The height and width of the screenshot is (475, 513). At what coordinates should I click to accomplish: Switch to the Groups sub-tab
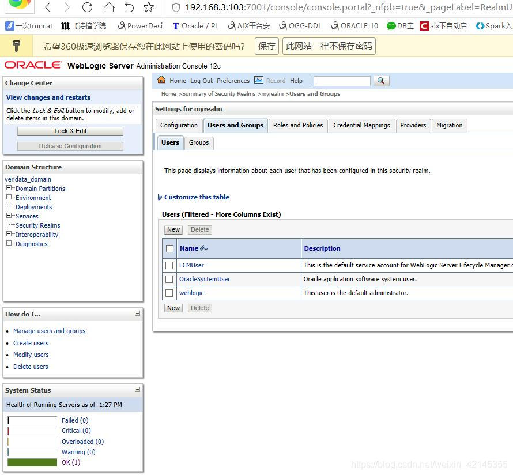(199, 142)
